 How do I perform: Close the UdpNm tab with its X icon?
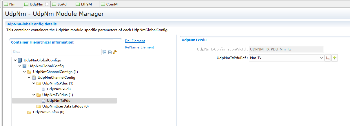point(47,4)
